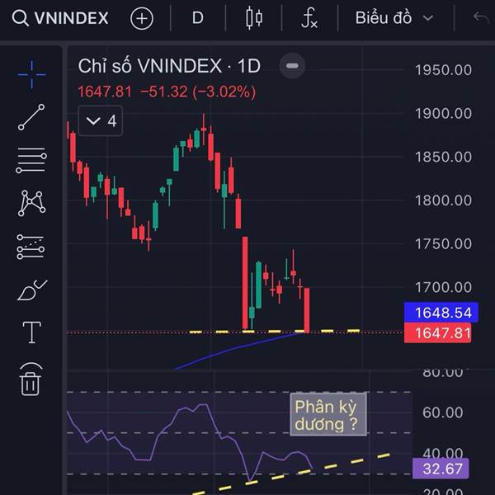Click the 1900.00 price axis label

(443, 113)
